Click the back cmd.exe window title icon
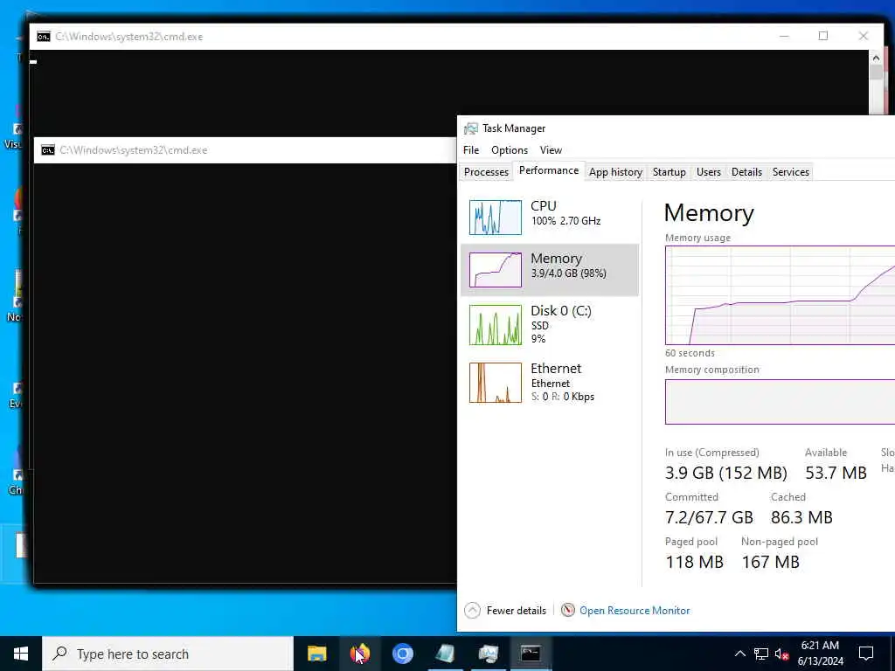This screenshot has height=671, width=895. pos(44,37)
